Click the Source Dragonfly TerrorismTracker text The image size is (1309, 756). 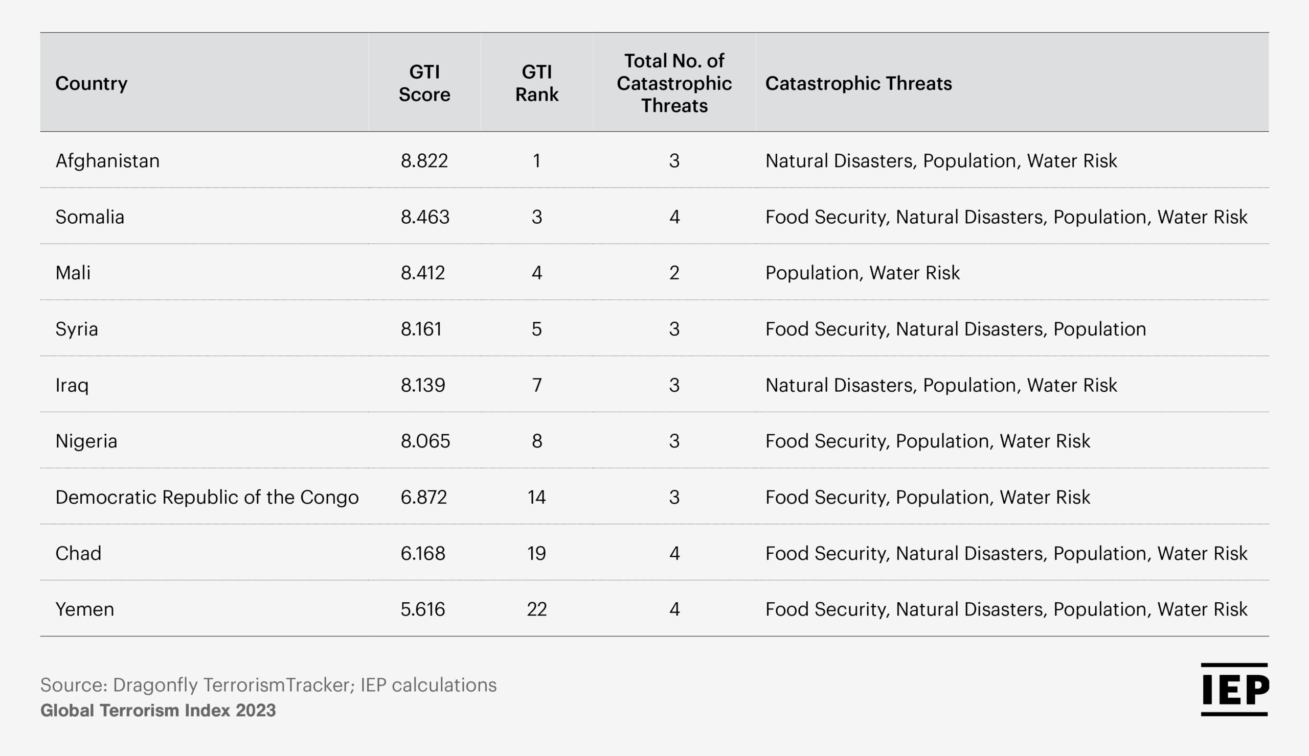click(268, 685)
